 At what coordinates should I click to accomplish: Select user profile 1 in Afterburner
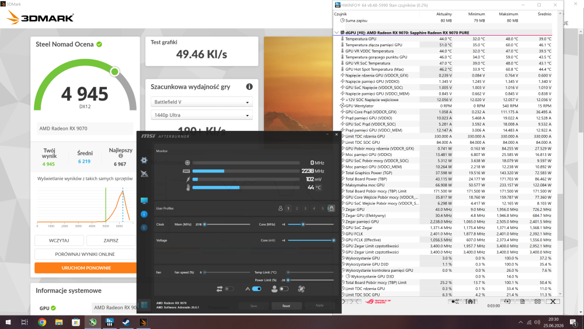point(288,208)
